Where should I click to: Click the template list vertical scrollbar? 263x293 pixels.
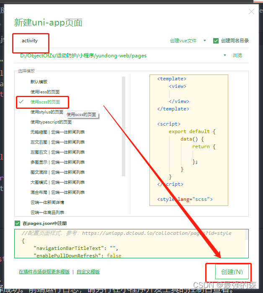[124, 126]
